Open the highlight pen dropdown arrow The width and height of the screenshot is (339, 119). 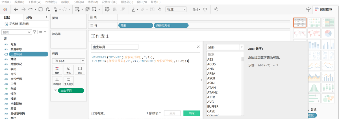coord(138,9)
